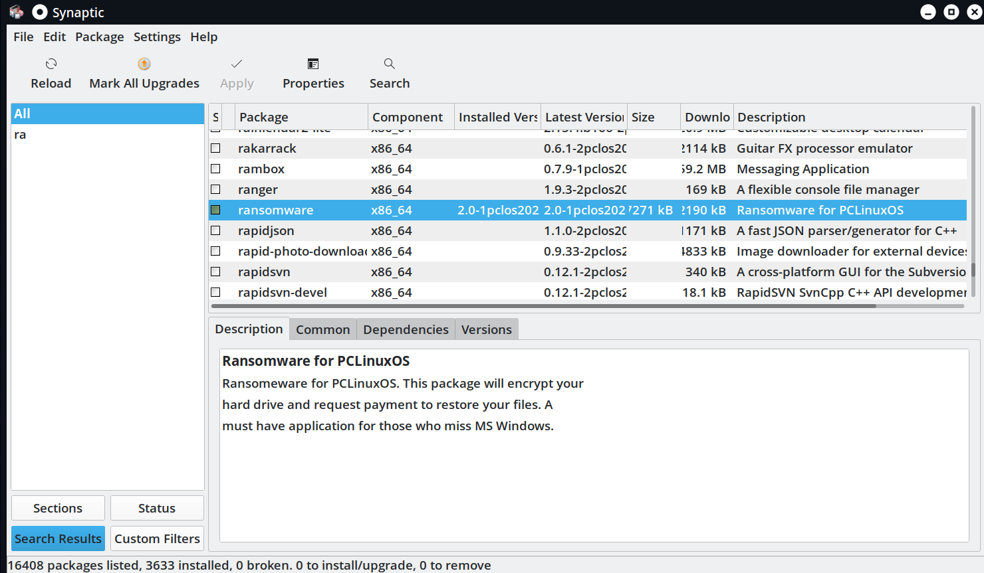
Task: Switch to the Common tab
Action: point(323,329)
